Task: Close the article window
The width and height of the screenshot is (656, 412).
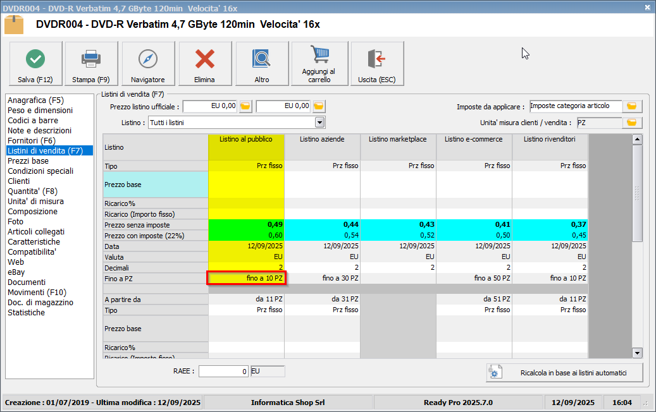Action: pyautogui.click(x=647, y=8)
